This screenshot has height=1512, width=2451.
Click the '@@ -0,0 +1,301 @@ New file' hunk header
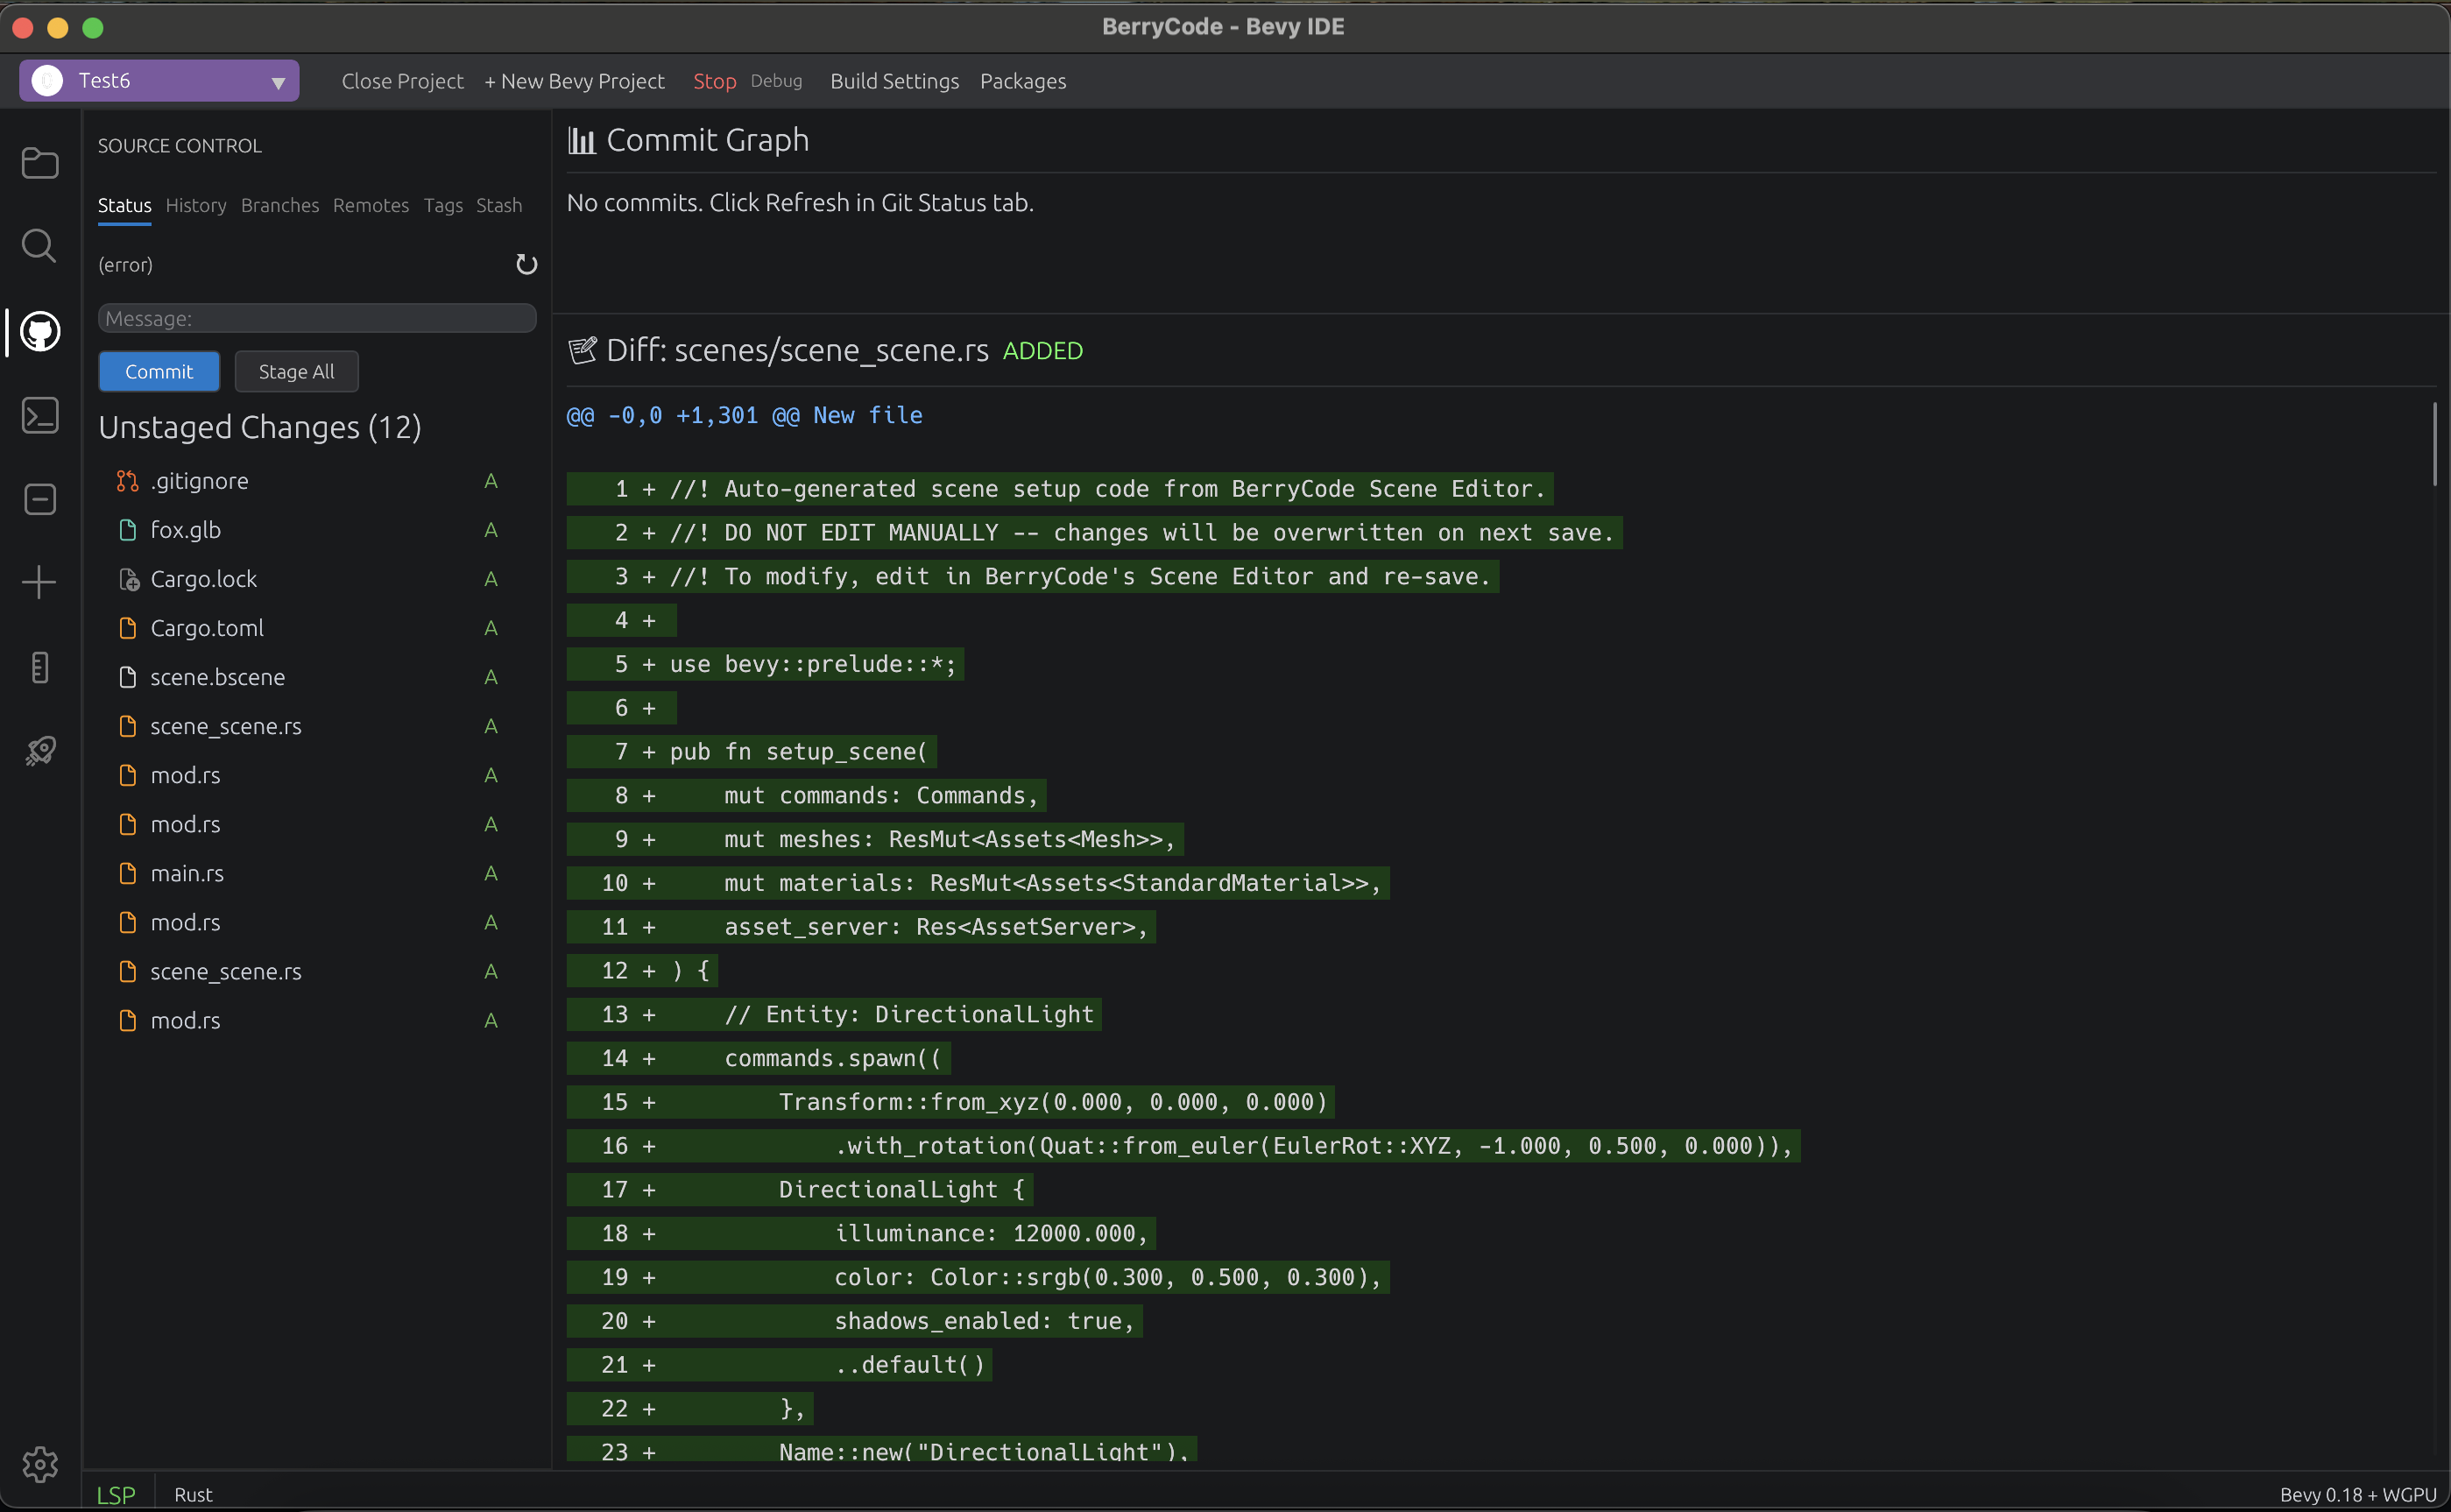(x=744, y=415)
